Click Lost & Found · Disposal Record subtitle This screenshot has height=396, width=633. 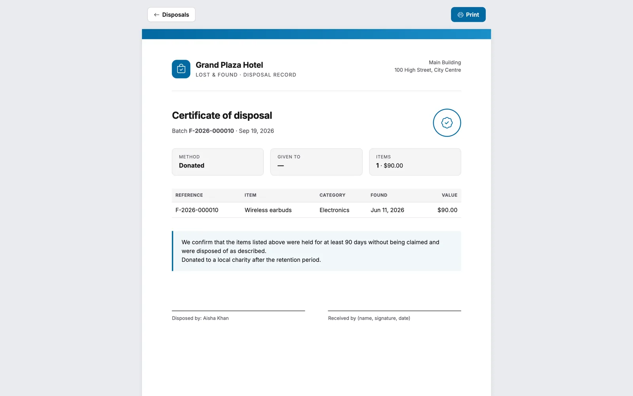(x=246, y=75)
